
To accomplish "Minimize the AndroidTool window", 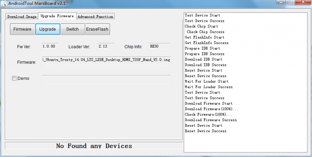I will [x=281, y=2].
